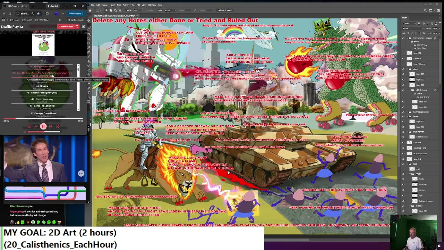Adjust the player volume slider

coord(43,132)
